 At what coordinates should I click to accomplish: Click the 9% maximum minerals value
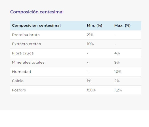pyautogui.click(x=117, y=62)
